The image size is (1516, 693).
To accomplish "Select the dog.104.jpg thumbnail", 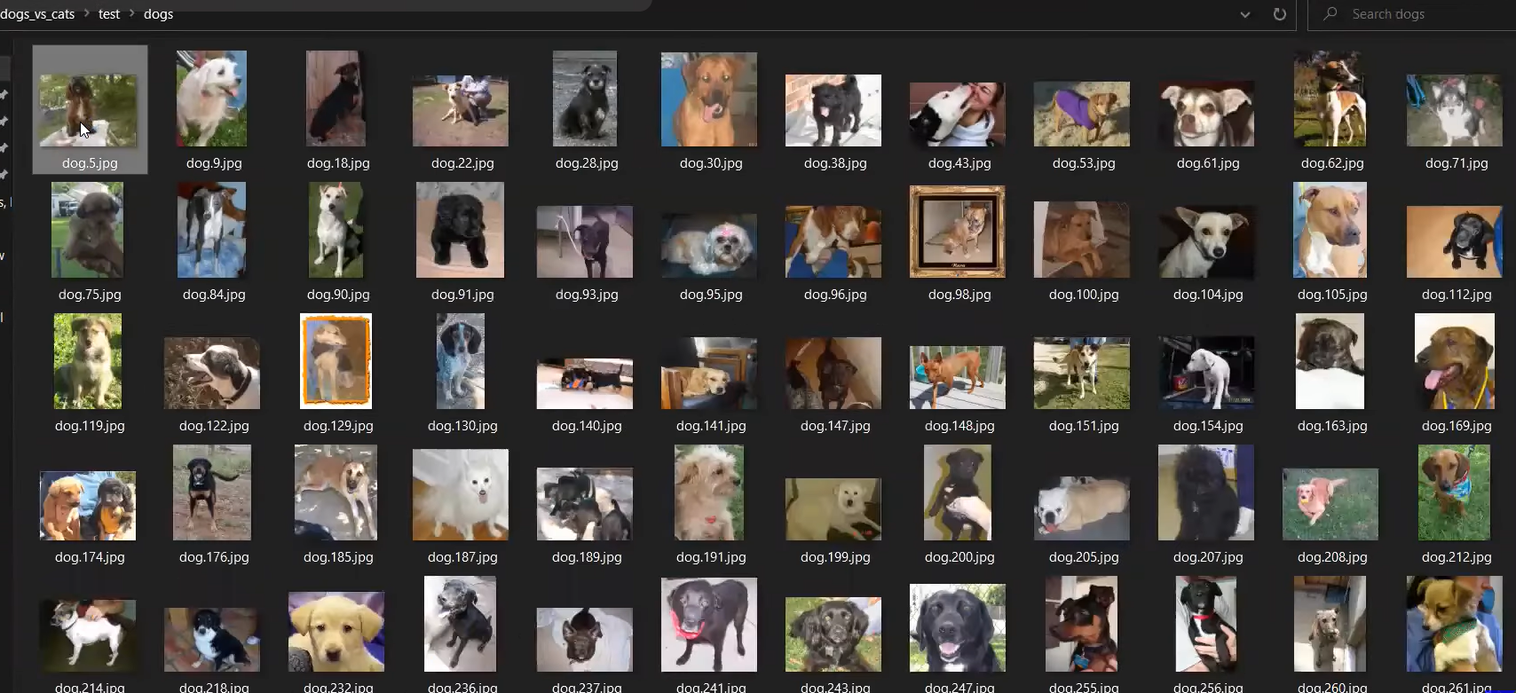I will point(1206,242).
